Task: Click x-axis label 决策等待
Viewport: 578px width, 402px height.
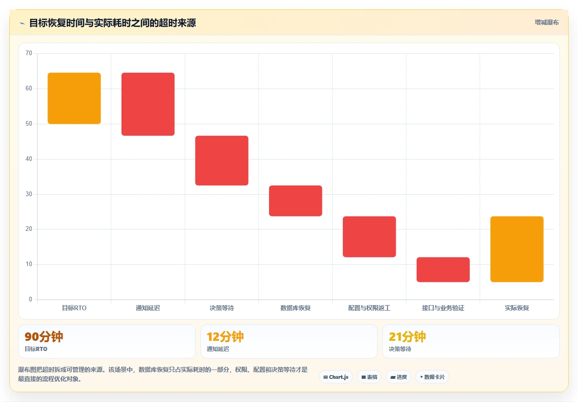Action: (222, 308)
